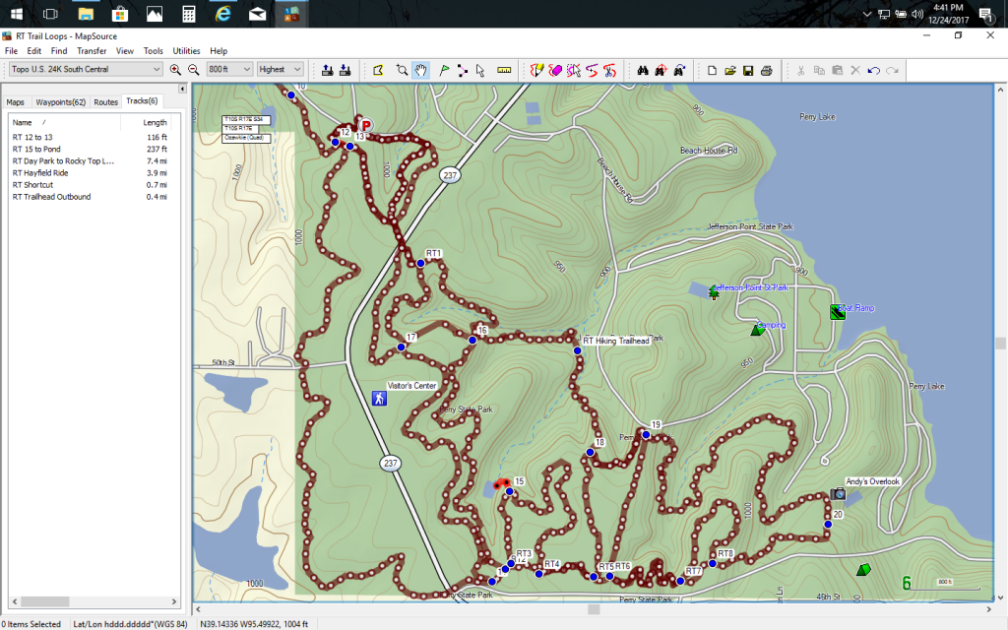Select the Map tool icon

coord(378,70)
